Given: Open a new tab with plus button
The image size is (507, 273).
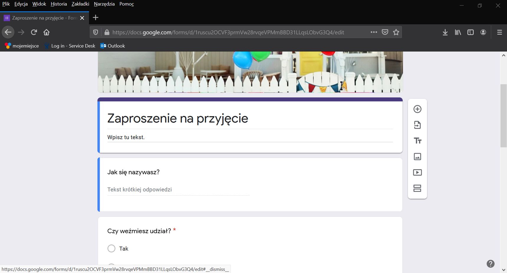Looking at the screenshot, I should [x=96, y=18].
